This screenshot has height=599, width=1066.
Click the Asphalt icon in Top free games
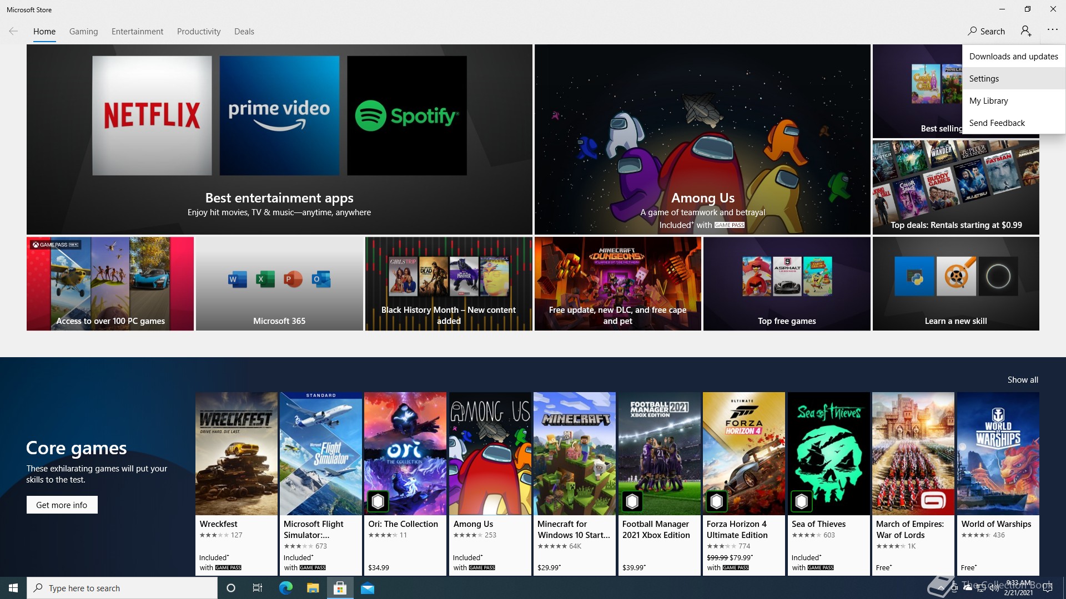787,276
